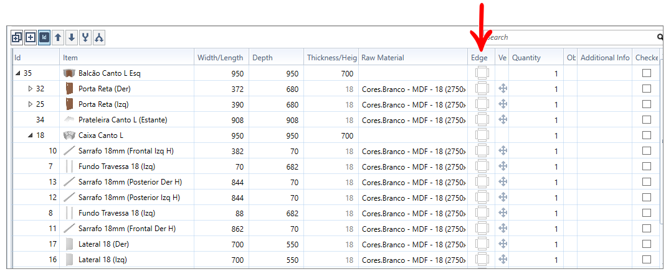
Task: Sort by the Id column header
Action: [36, 58]
